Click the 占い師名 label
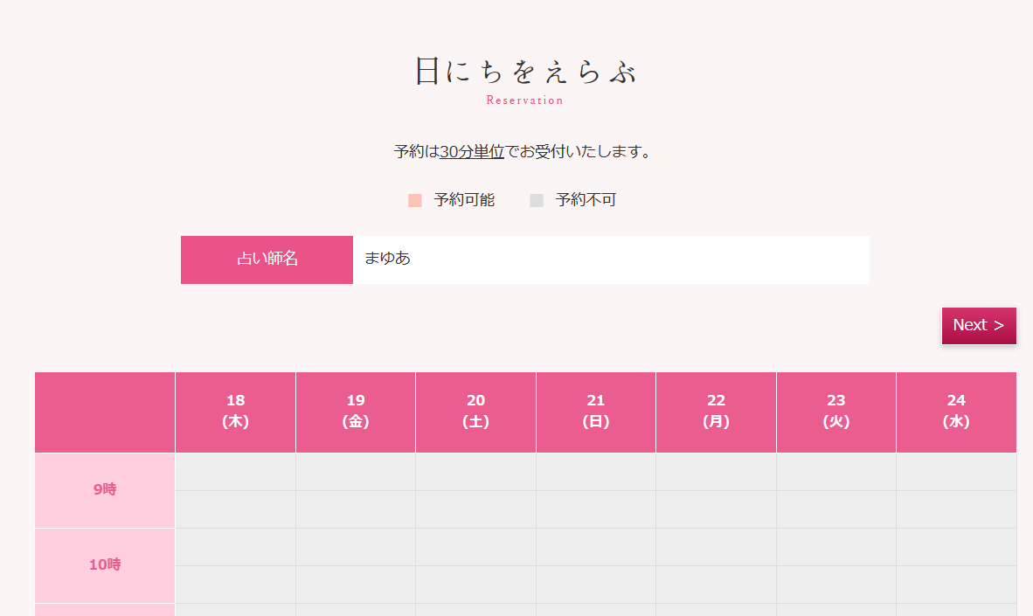 267,260
